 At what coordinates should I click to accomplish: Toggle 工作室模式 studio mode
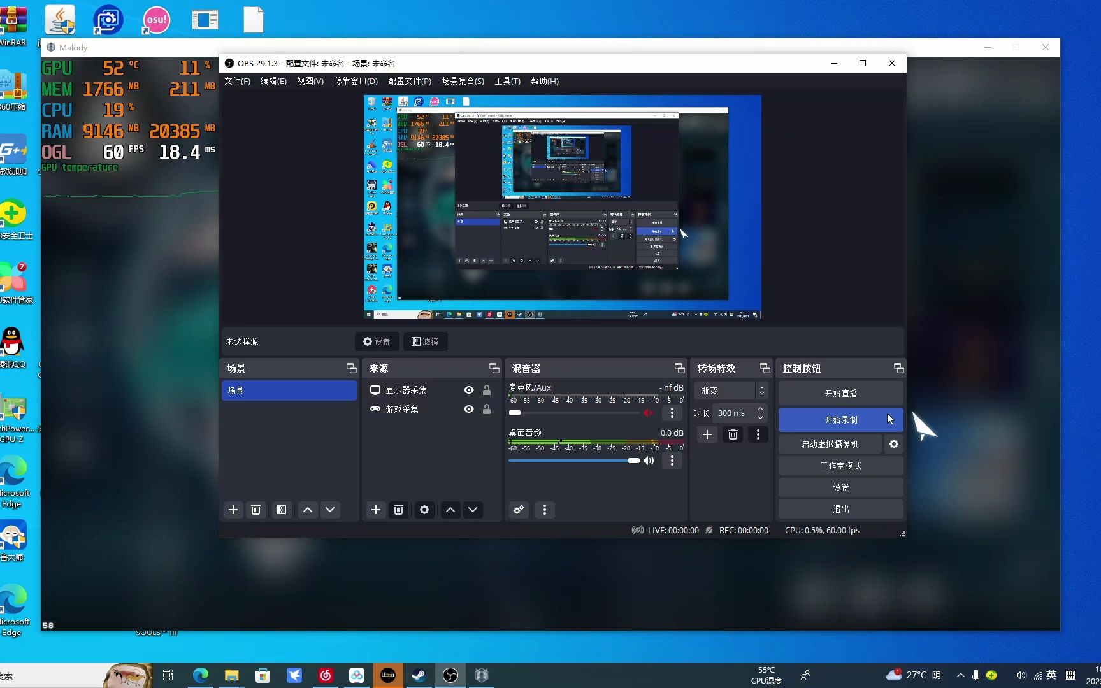(x=841, y=466)
